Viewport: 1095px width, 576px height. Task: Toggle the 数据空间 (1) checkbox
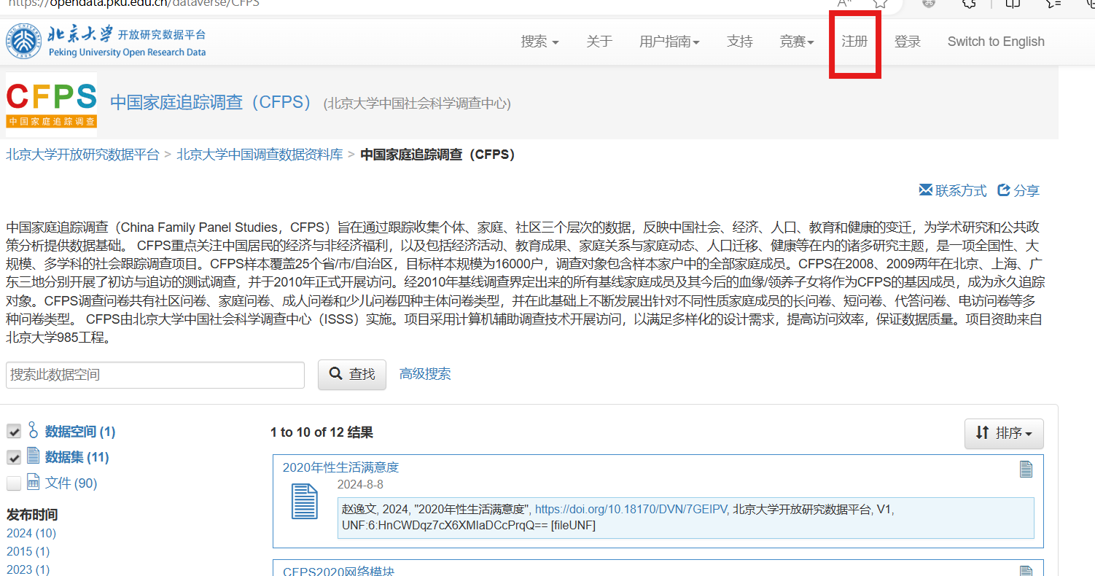pos(14,432)
